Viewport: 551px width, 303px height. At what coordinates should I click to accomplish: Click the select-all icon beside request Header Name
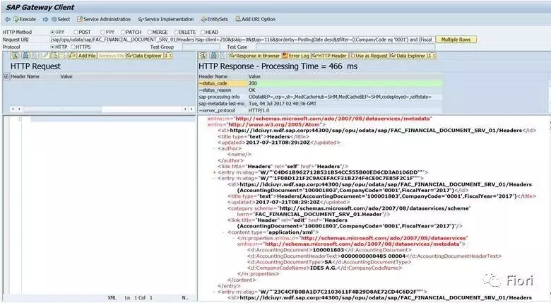6,76
